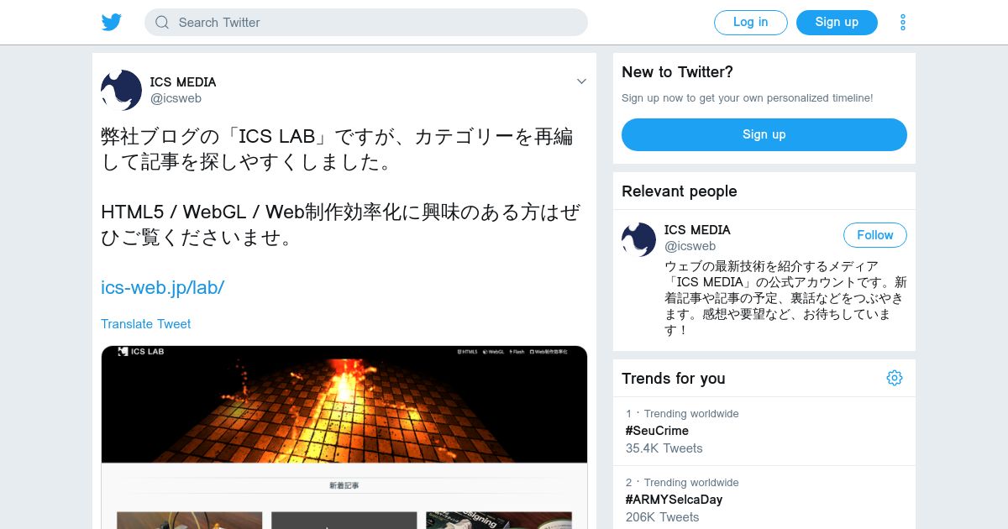Click ICS MEDIA avatar in Relevant people

(x=638, y=240)
